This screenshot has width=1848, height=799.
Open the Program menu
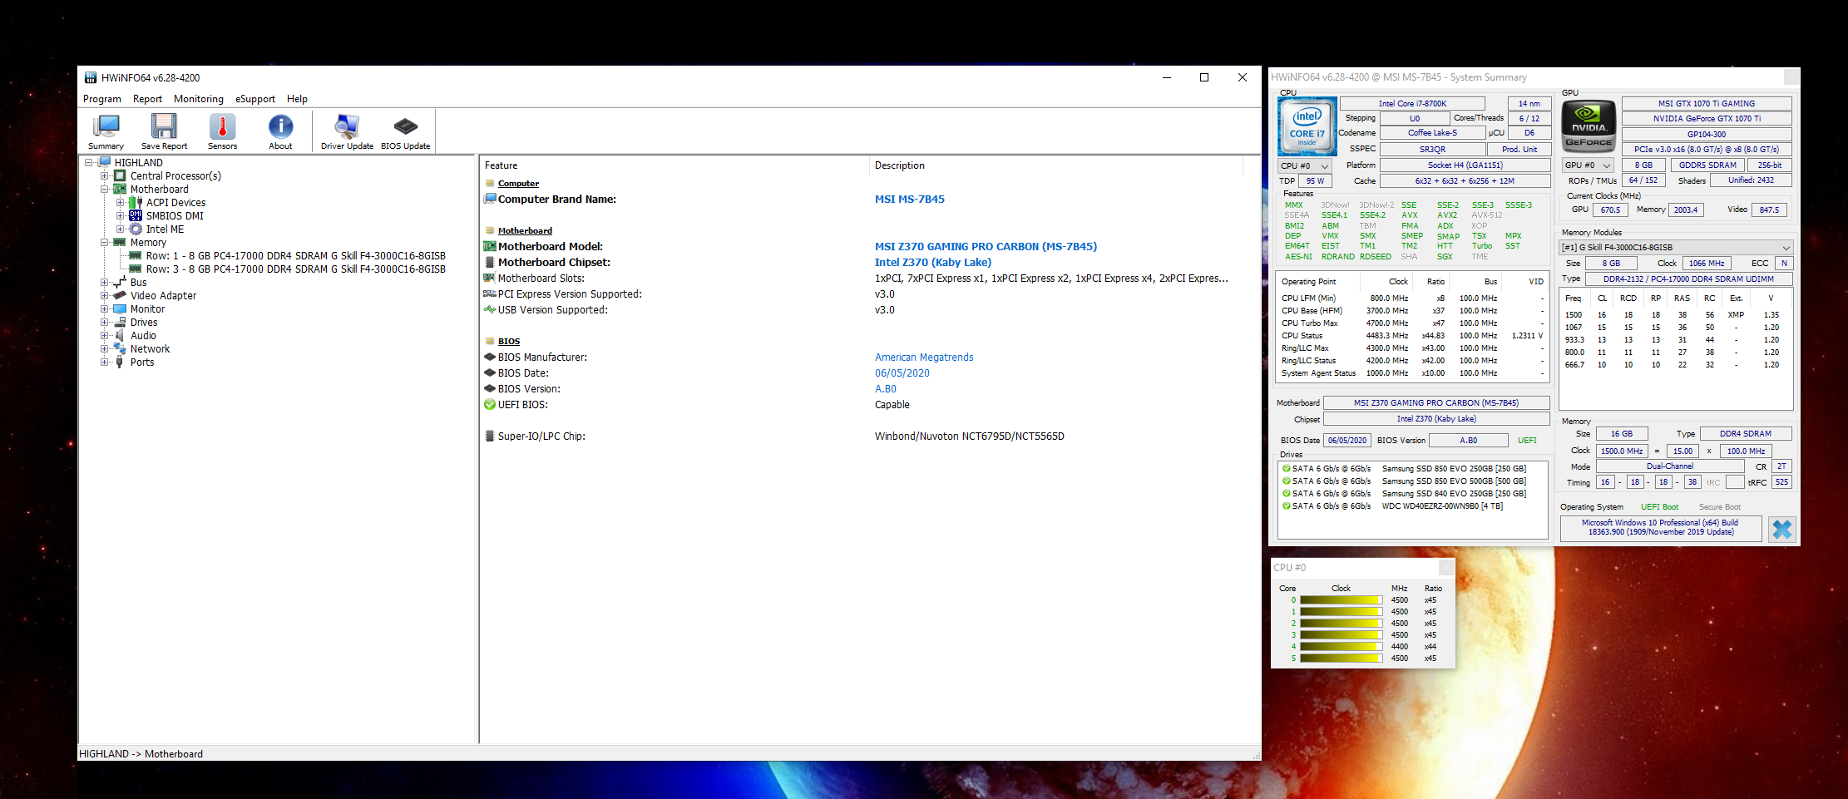click(102, 99)
